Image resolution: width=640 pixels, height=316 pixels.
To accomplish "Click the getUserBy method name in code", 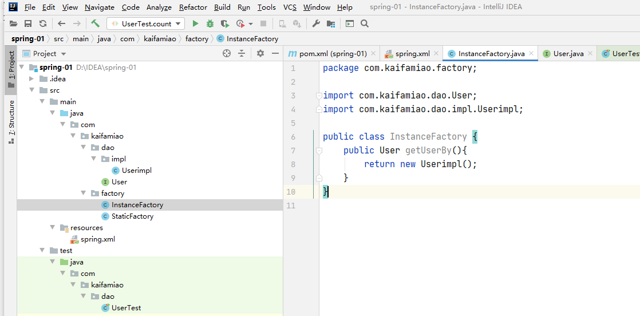I will [428, 150].
